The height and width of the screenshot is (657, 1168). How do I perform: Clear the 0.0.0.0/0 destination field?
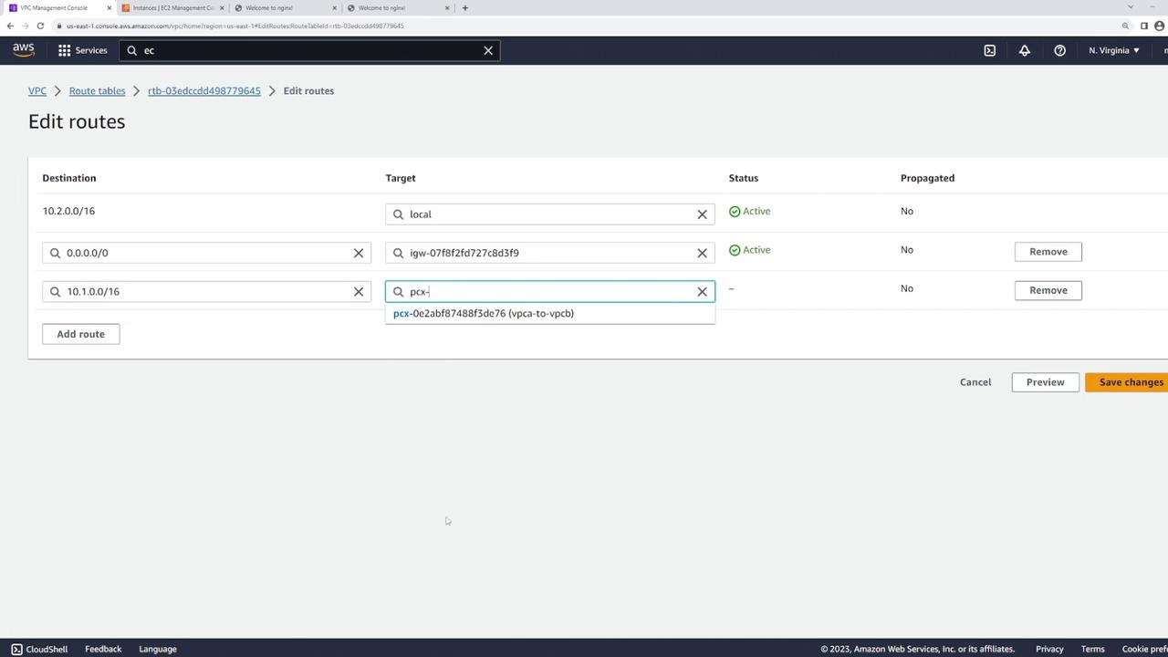pyautogui.click(x=359, y=253)
